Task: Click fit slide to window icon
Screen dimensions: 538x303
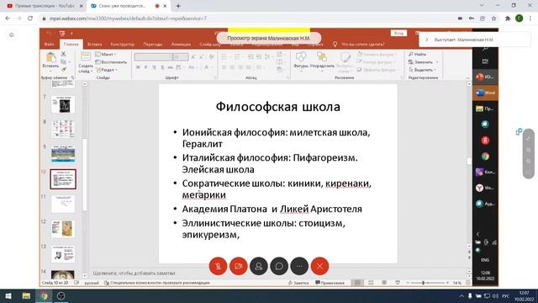Action: click(468, 283)
